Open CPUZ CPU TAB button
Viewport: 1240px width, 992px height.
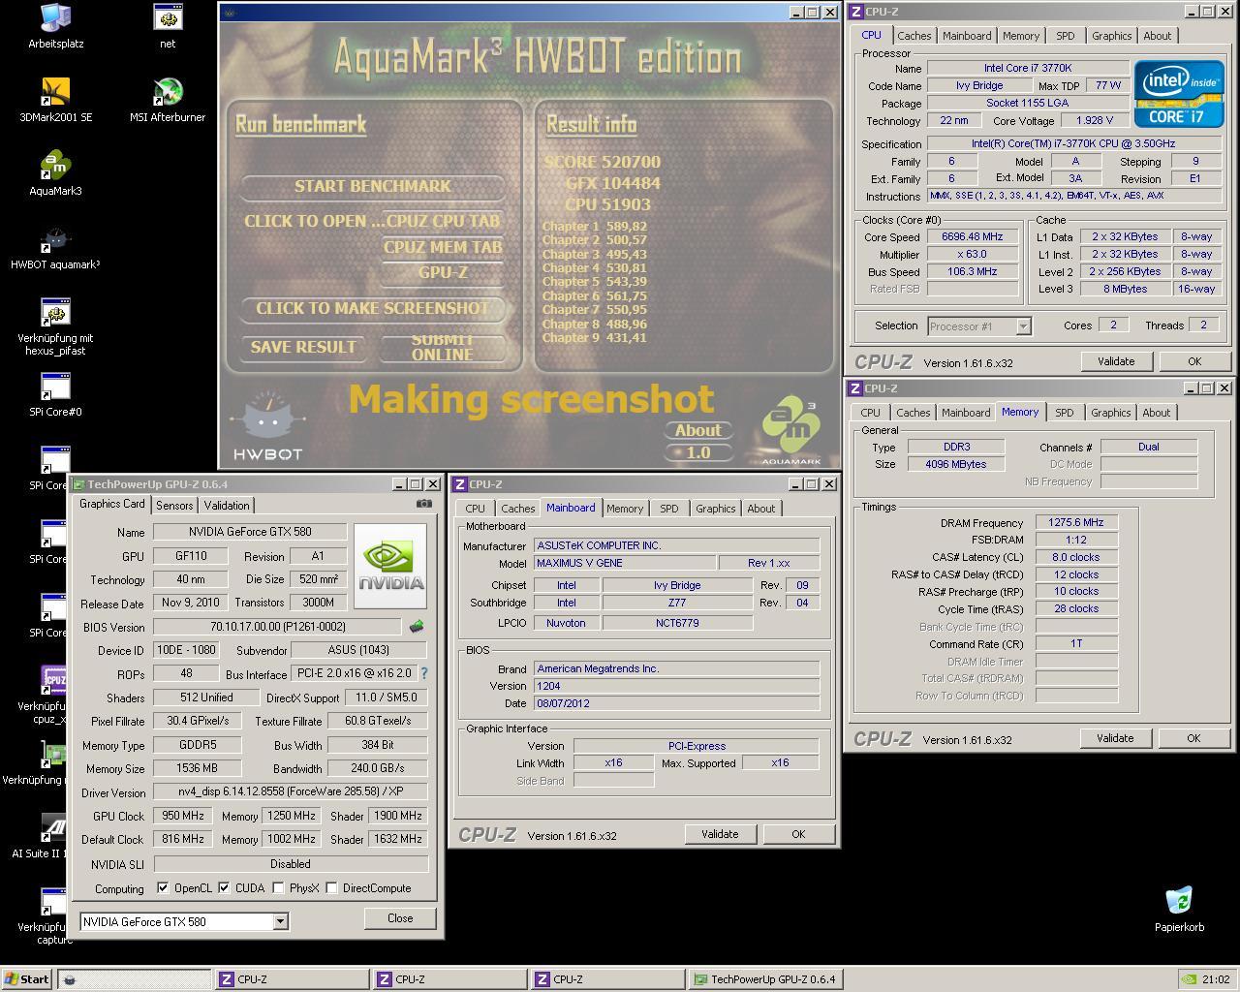click(443, 221)
